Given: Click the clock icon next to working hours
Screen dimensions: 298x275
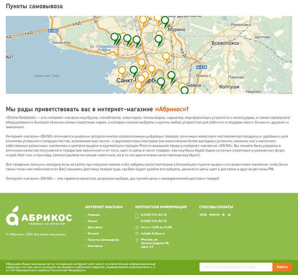Looking at the screenshot, I should point(137,227).
